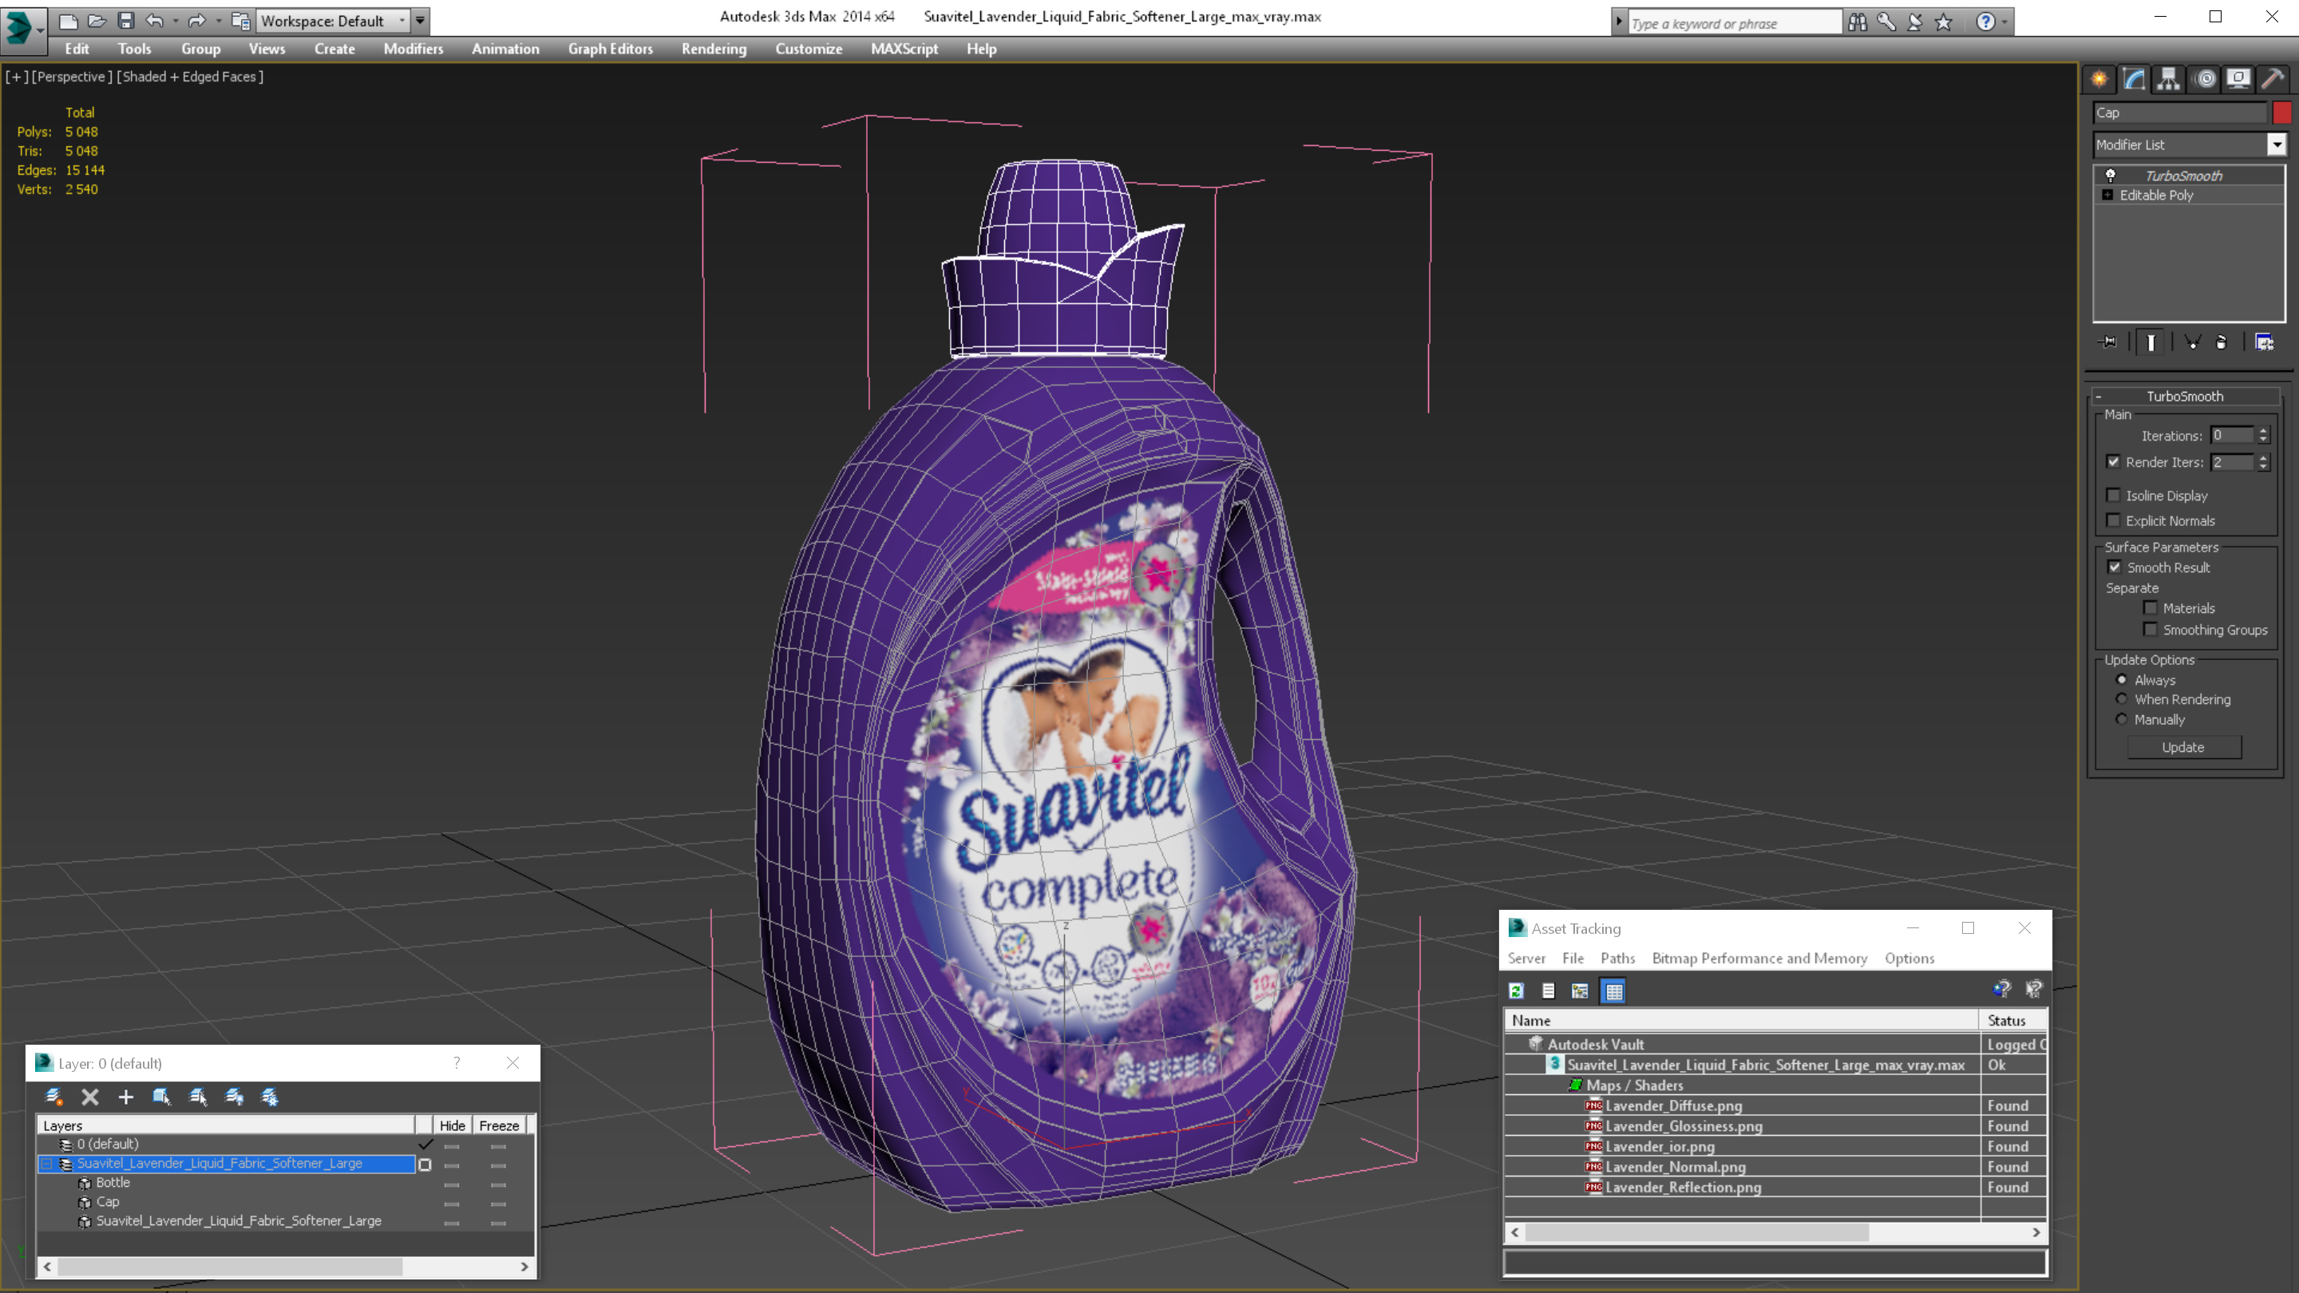Select the When Rendering radio option
The image size is (2299, 1293).
tap(2123, 700)
